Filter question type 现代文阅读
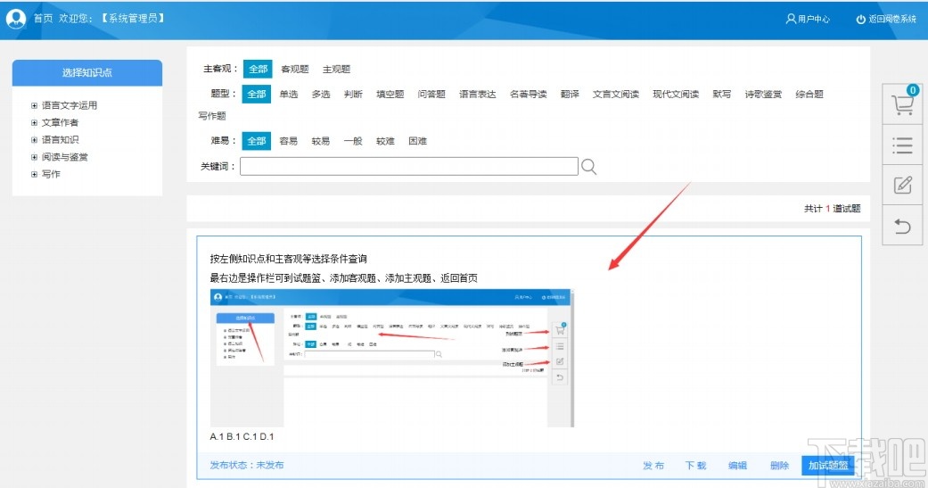This screenshot has width=928, height=488. coord(676,95)
